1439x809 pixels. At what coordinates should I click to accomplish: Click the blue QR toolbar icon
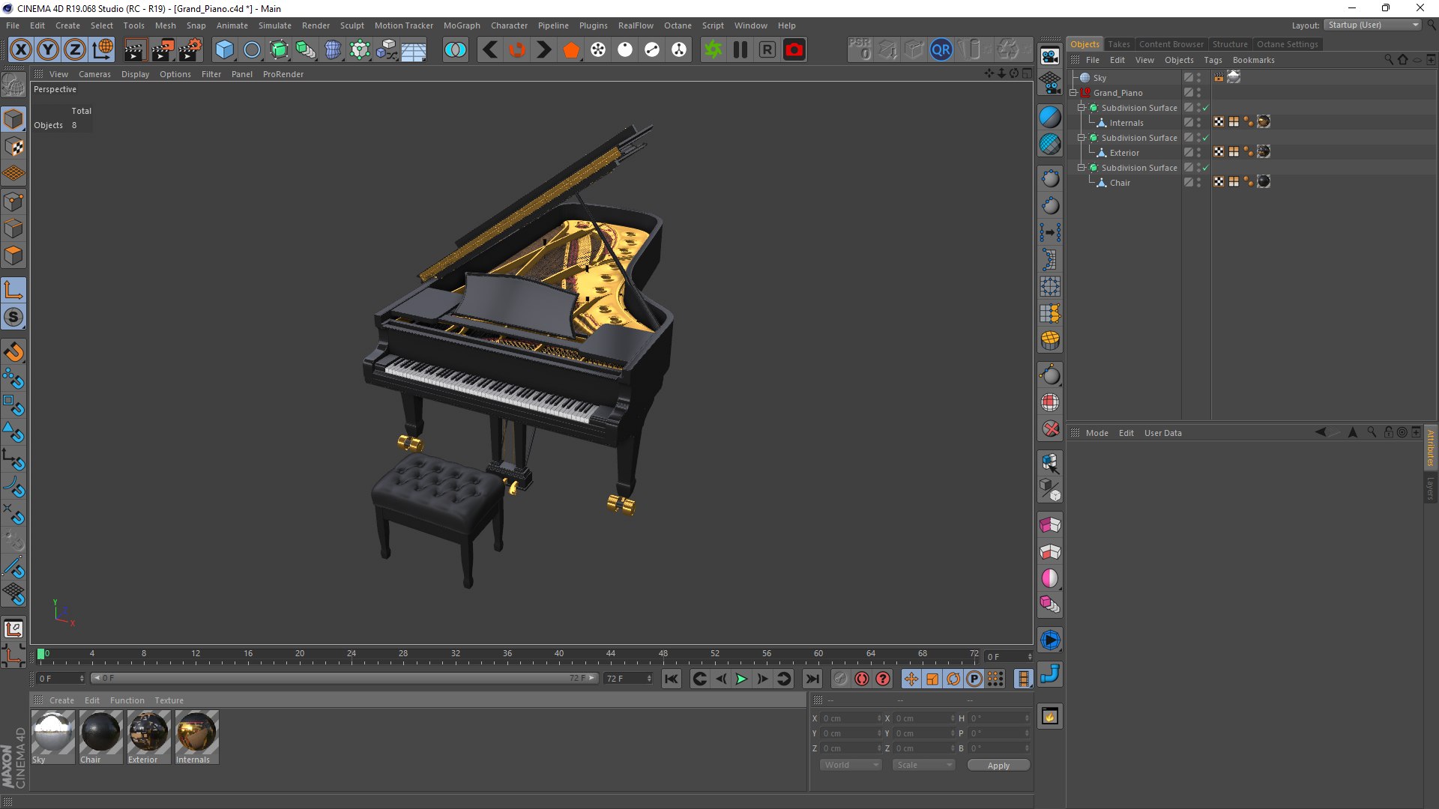coord(941,50)
